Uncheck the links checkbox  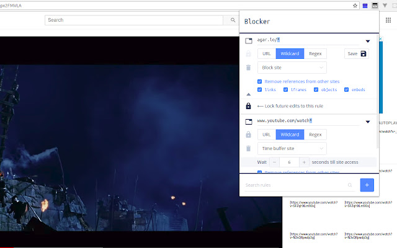(x=259, y=89)
